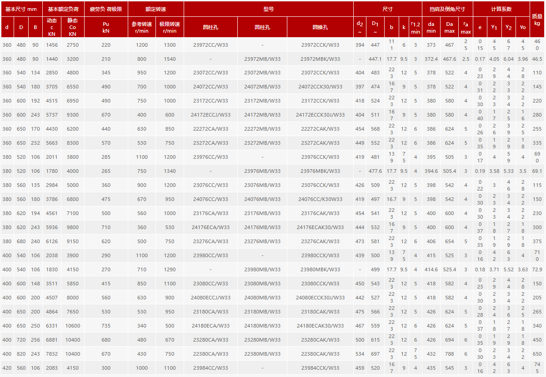Click model 23984CCK/W33
546x377 pixels.
(320, 368)
